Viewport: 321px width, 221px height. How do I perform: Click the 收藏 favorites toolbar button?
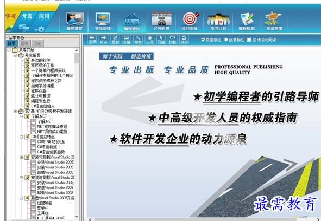(127, 40)
